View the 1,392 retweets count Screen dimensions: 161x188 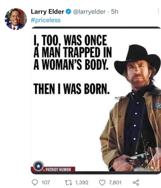pos(82,182)
